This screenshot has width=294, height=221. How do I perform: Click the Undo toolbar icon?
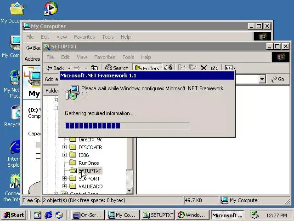[x=215, y=68]
